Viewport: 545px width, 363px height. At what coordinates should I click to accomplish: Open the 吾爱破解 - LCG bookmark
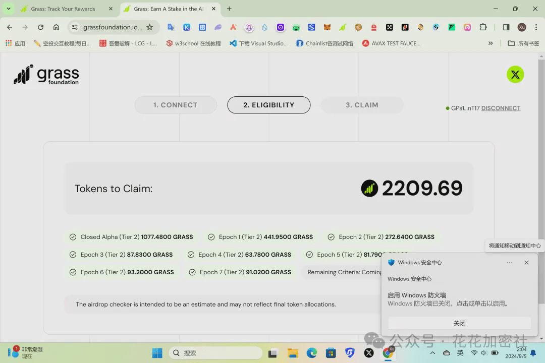[x=128, y=43]
